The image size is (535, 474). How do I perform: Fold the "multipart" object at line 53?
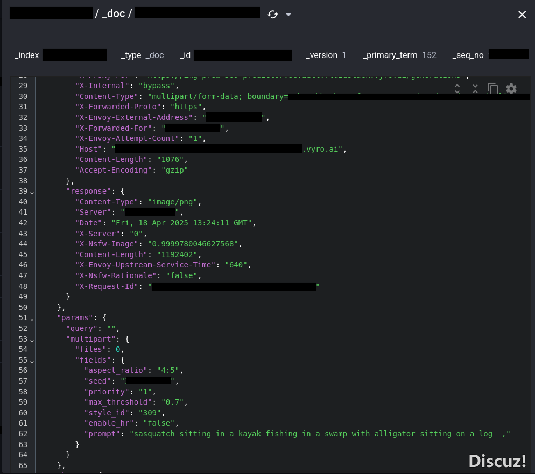(32, 340)
